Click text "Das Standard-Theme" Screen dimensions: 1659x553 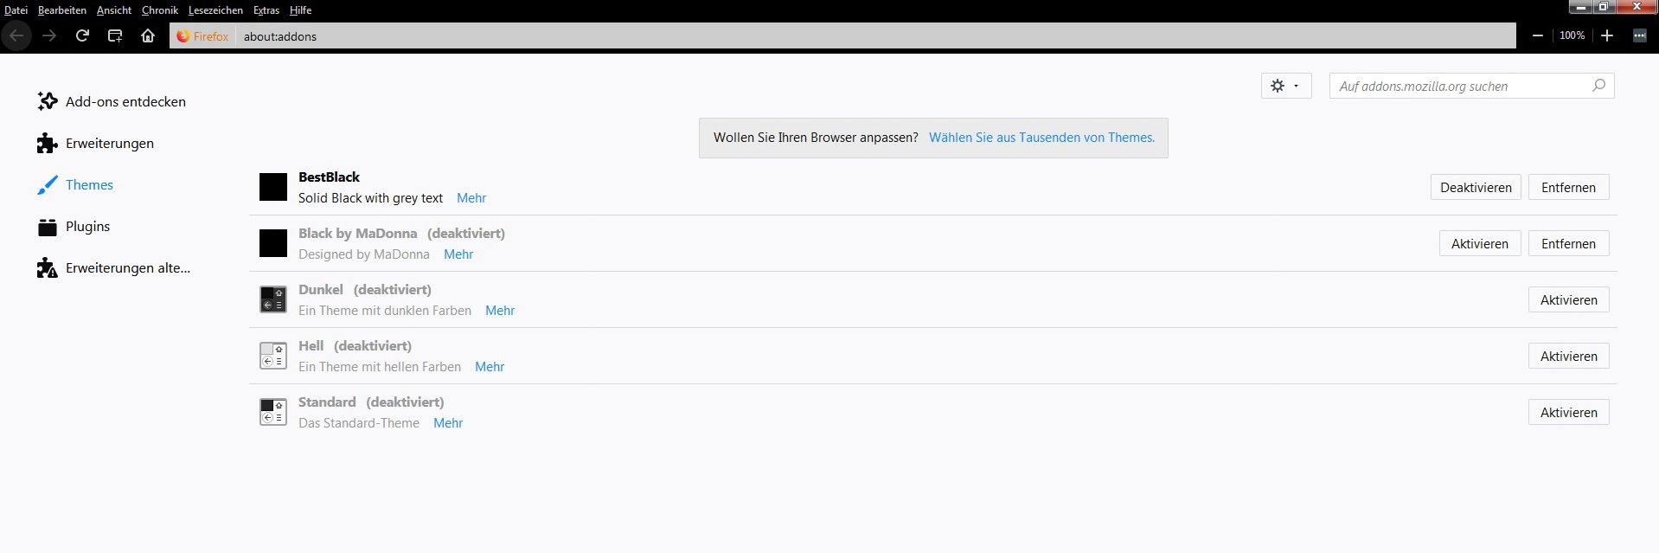click(359, 423)
